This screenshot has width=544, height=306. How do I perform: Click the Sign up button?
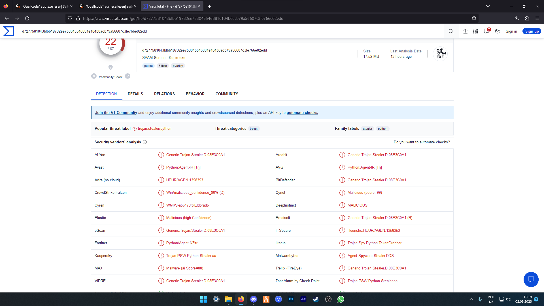click(x=532, y=31)
